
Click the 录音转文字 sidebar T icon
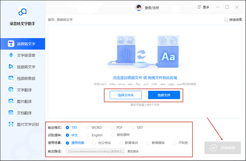coord(11,44)
